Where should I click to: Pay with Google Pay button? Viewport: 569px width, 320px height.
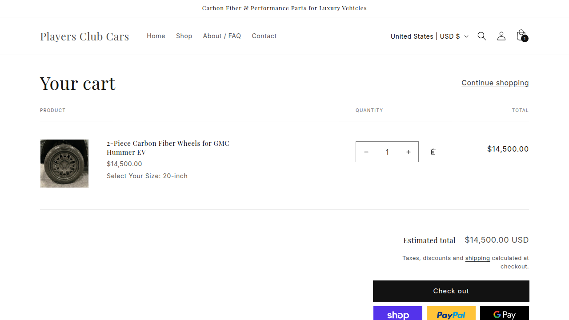click(x=505, y=313)
